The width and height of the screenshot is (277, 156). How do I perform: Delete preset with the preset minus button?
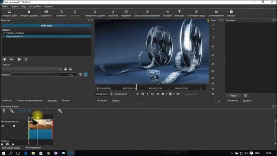coord(71,69)
